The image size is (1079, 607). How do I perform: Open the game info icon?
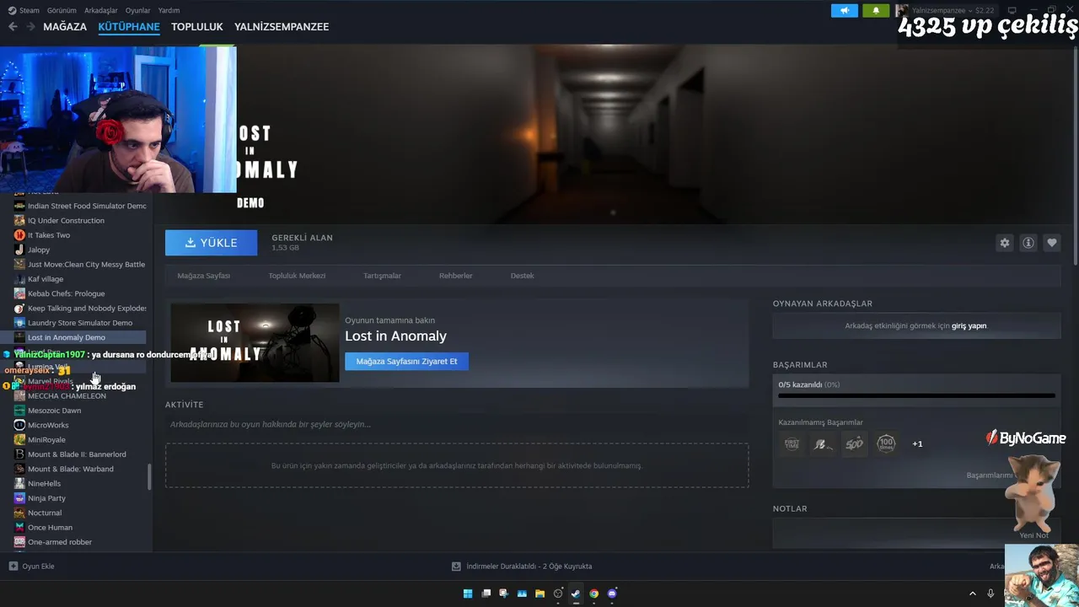(1028, 243)
